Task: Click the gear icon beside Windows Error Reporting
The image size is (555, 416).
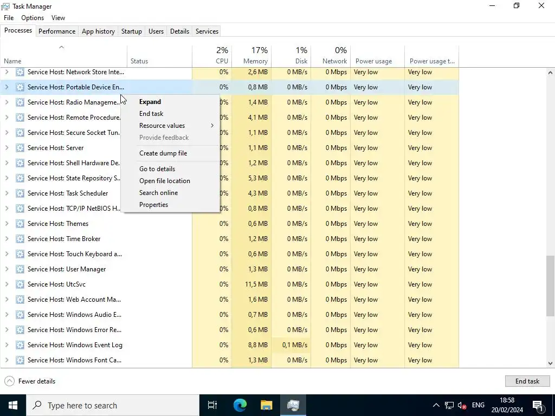Action: [x=20, y=330]
